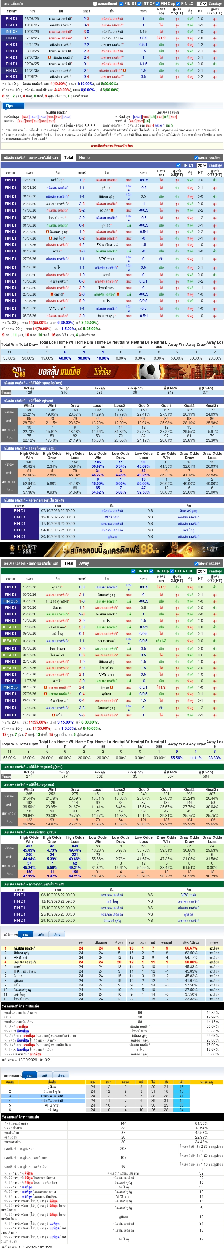The image size is (224, 1254).
Task: Toggle the FIN LC league filter checkbox
Action: coord(178,3)
